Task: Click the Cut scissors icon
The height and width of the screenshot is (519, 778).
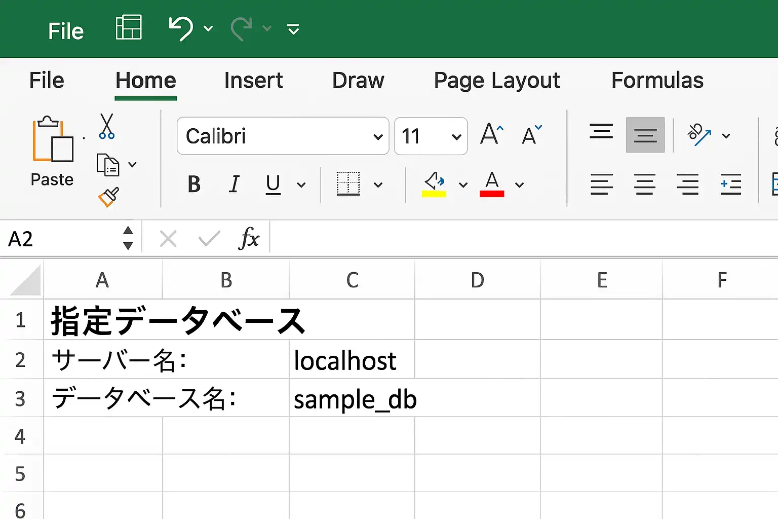Action: 107,126
